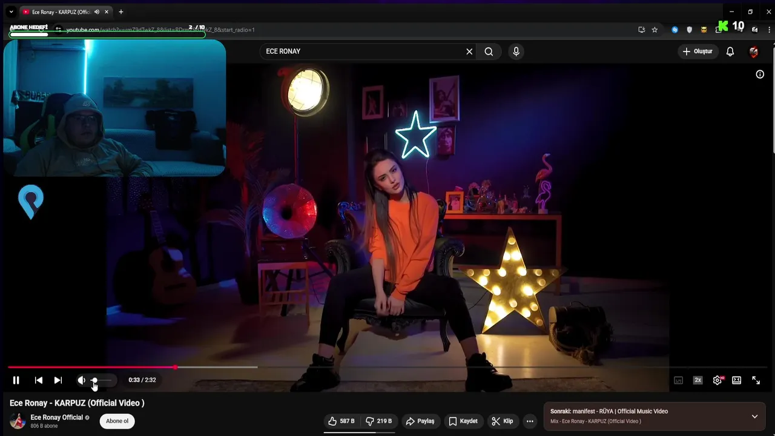Viewport: 775px width, 436px height.
Task: Click the install app icon in address bar
Action: click(642, 30)
